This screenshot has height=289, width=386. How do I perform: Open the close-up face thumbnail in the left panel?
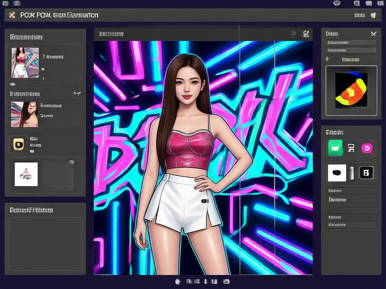25,114
